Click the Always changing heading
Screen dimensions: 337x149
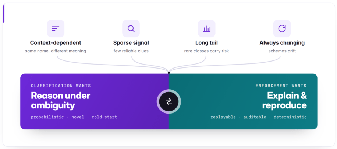[x=282, y=43]
